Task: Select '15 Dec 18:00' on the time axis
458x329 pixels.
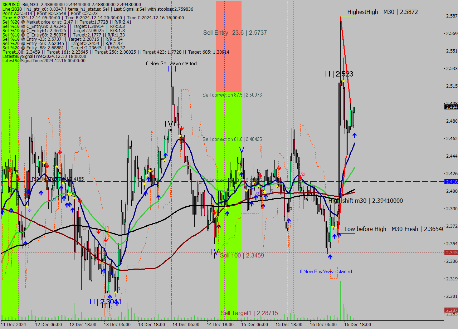Action: [x=289, y=324]
